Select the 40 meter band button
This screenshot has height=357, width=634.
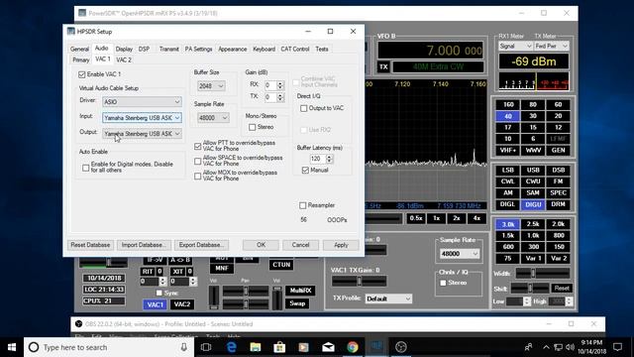(x=508, y=116)
